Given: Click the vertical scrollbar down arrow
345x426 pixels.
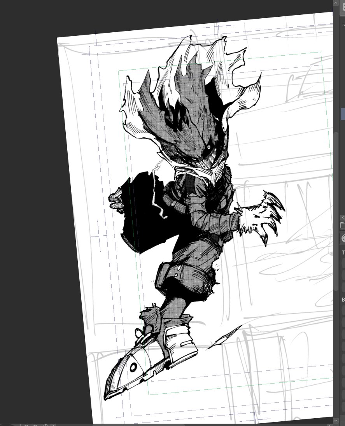Looking at the screenshot, I should pyautogui.click(x=336, y=421).
